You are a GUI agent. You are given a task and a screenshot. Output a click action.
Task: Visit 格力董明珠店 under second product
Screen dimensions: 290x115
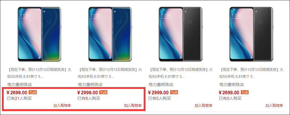tap(90, 85)
